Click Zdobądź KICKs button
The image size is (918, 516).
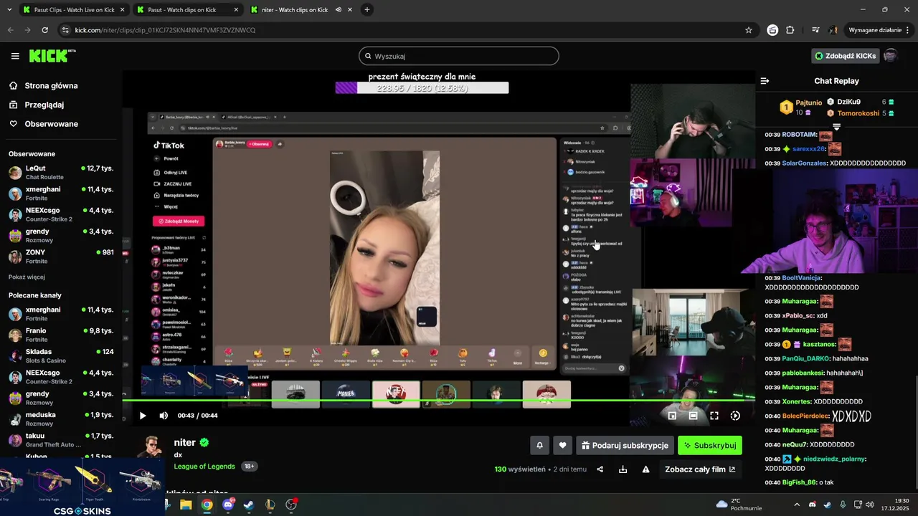(845, 56)
